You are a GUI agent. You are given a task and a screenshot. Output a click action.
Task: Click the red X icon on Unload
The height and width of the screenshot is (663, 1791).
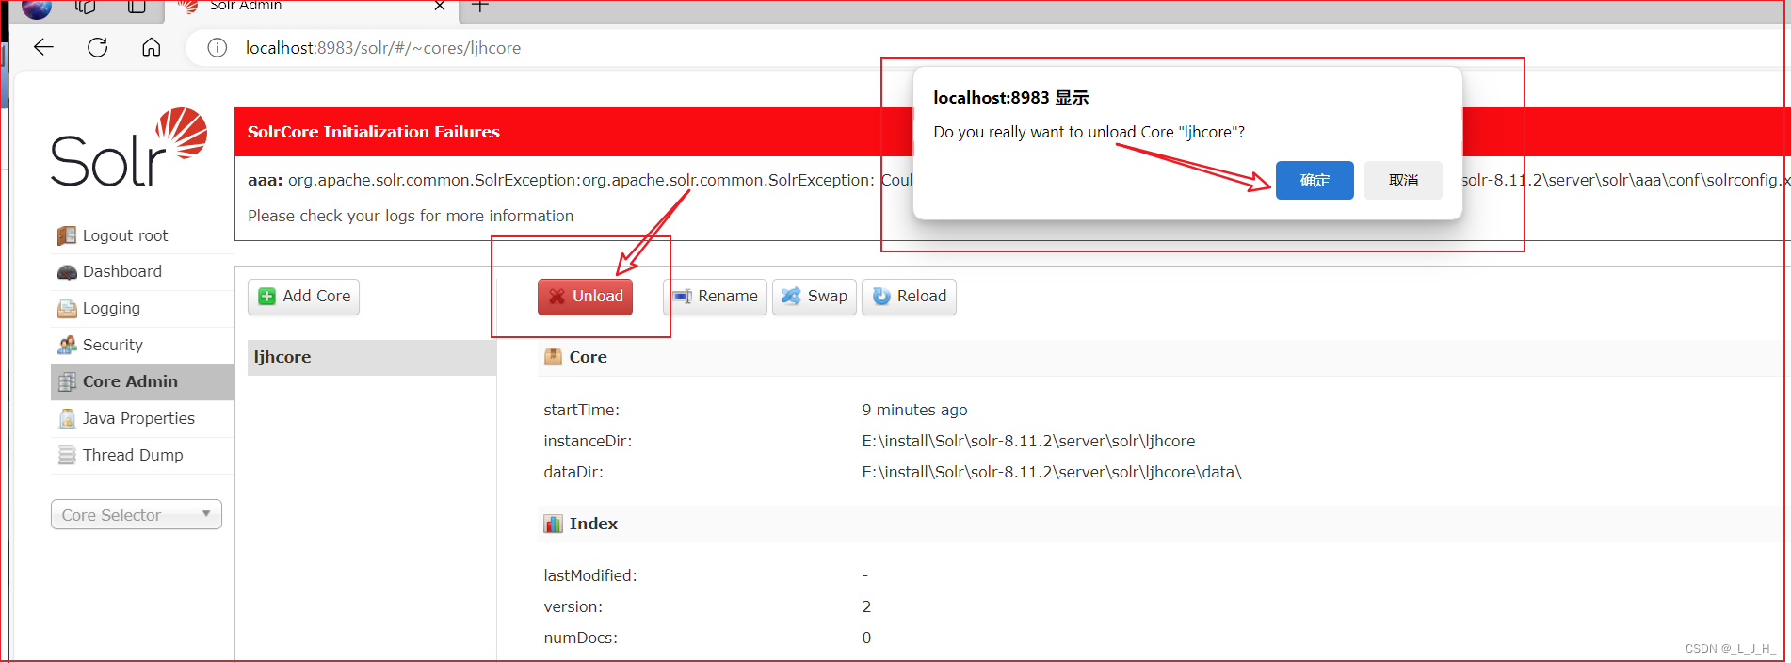click(557, 297)
